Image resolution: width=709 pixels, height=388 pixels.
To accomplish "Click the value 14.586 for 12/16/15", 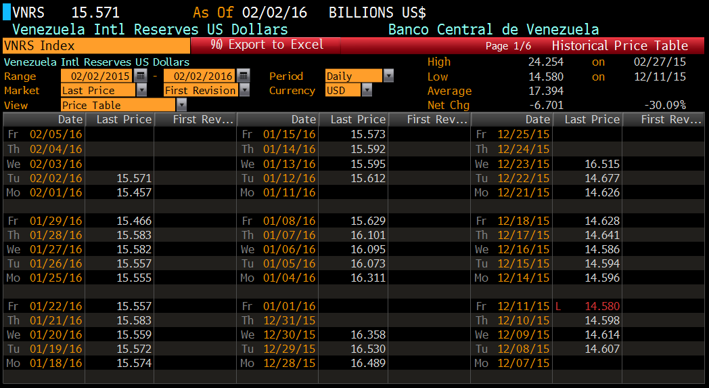I will click(602, 249).
